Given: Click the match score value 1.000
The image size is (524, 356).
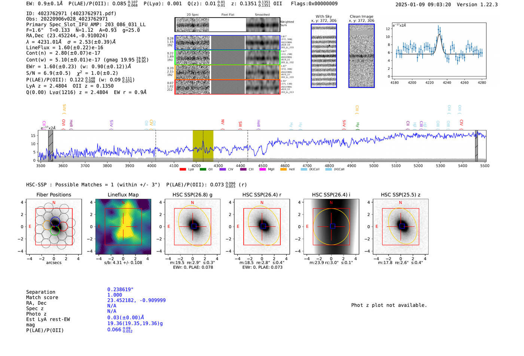Looking at the screenshot, I should [115, 295].
